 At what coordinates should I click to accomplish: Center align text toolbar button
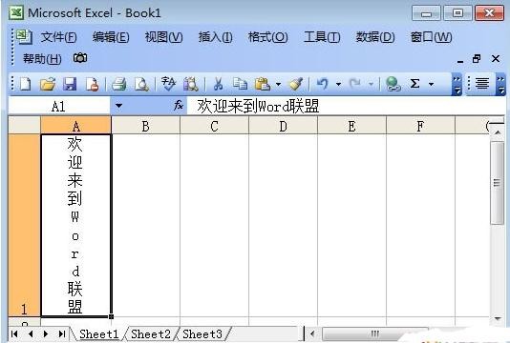[x=482, y=84]
